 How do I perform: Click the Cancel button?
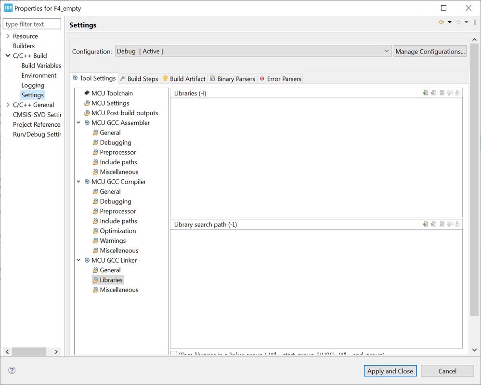[447, 371]
